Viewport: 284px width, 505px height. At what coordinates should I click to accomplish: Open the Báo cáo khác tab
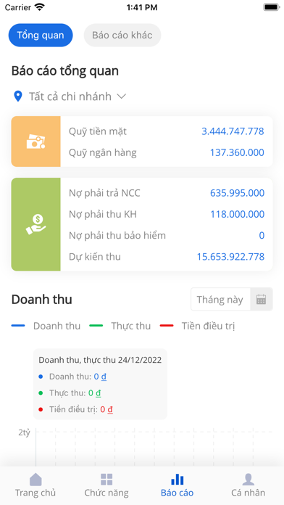(122, 35)
